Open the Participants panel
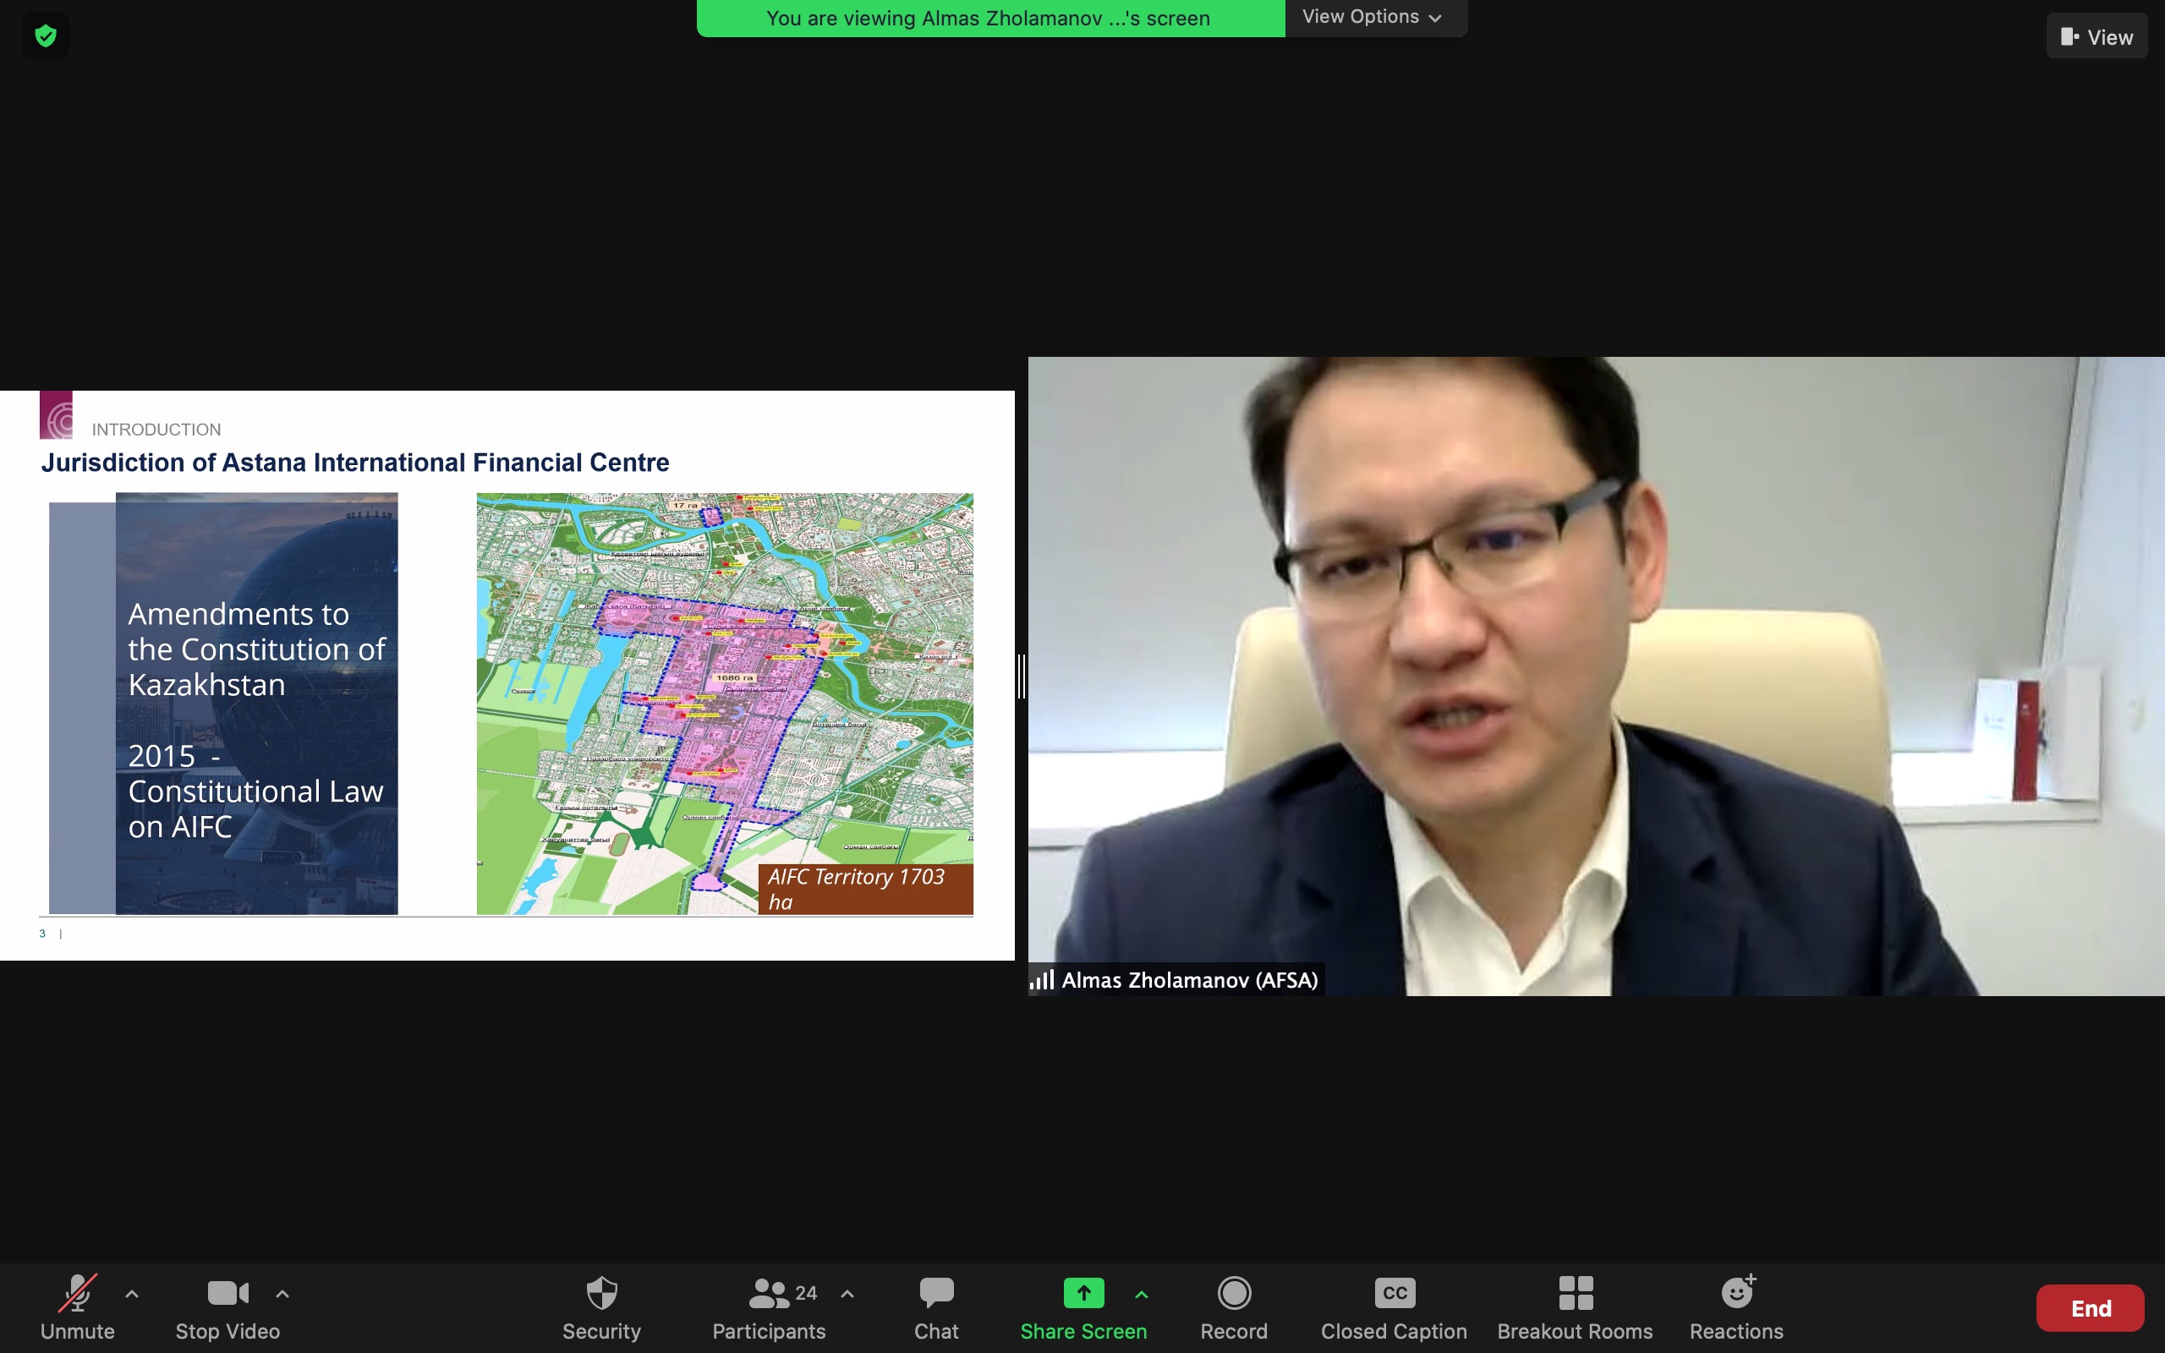The width and height of the screenshot is (2165, 1353). 769,1307
